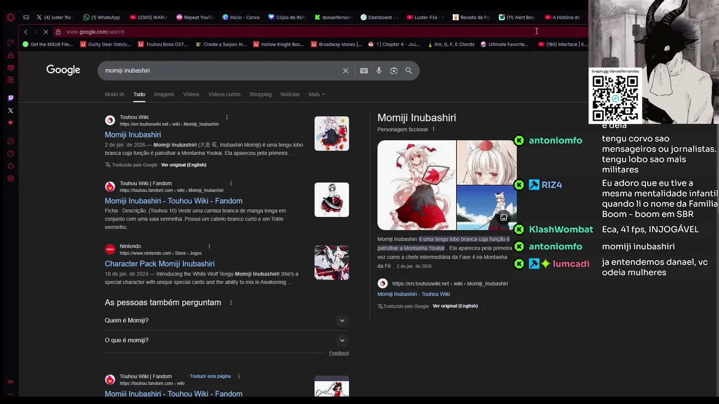
Task: Search by image with Google Lens icon
Action: [x=394, y=71]
